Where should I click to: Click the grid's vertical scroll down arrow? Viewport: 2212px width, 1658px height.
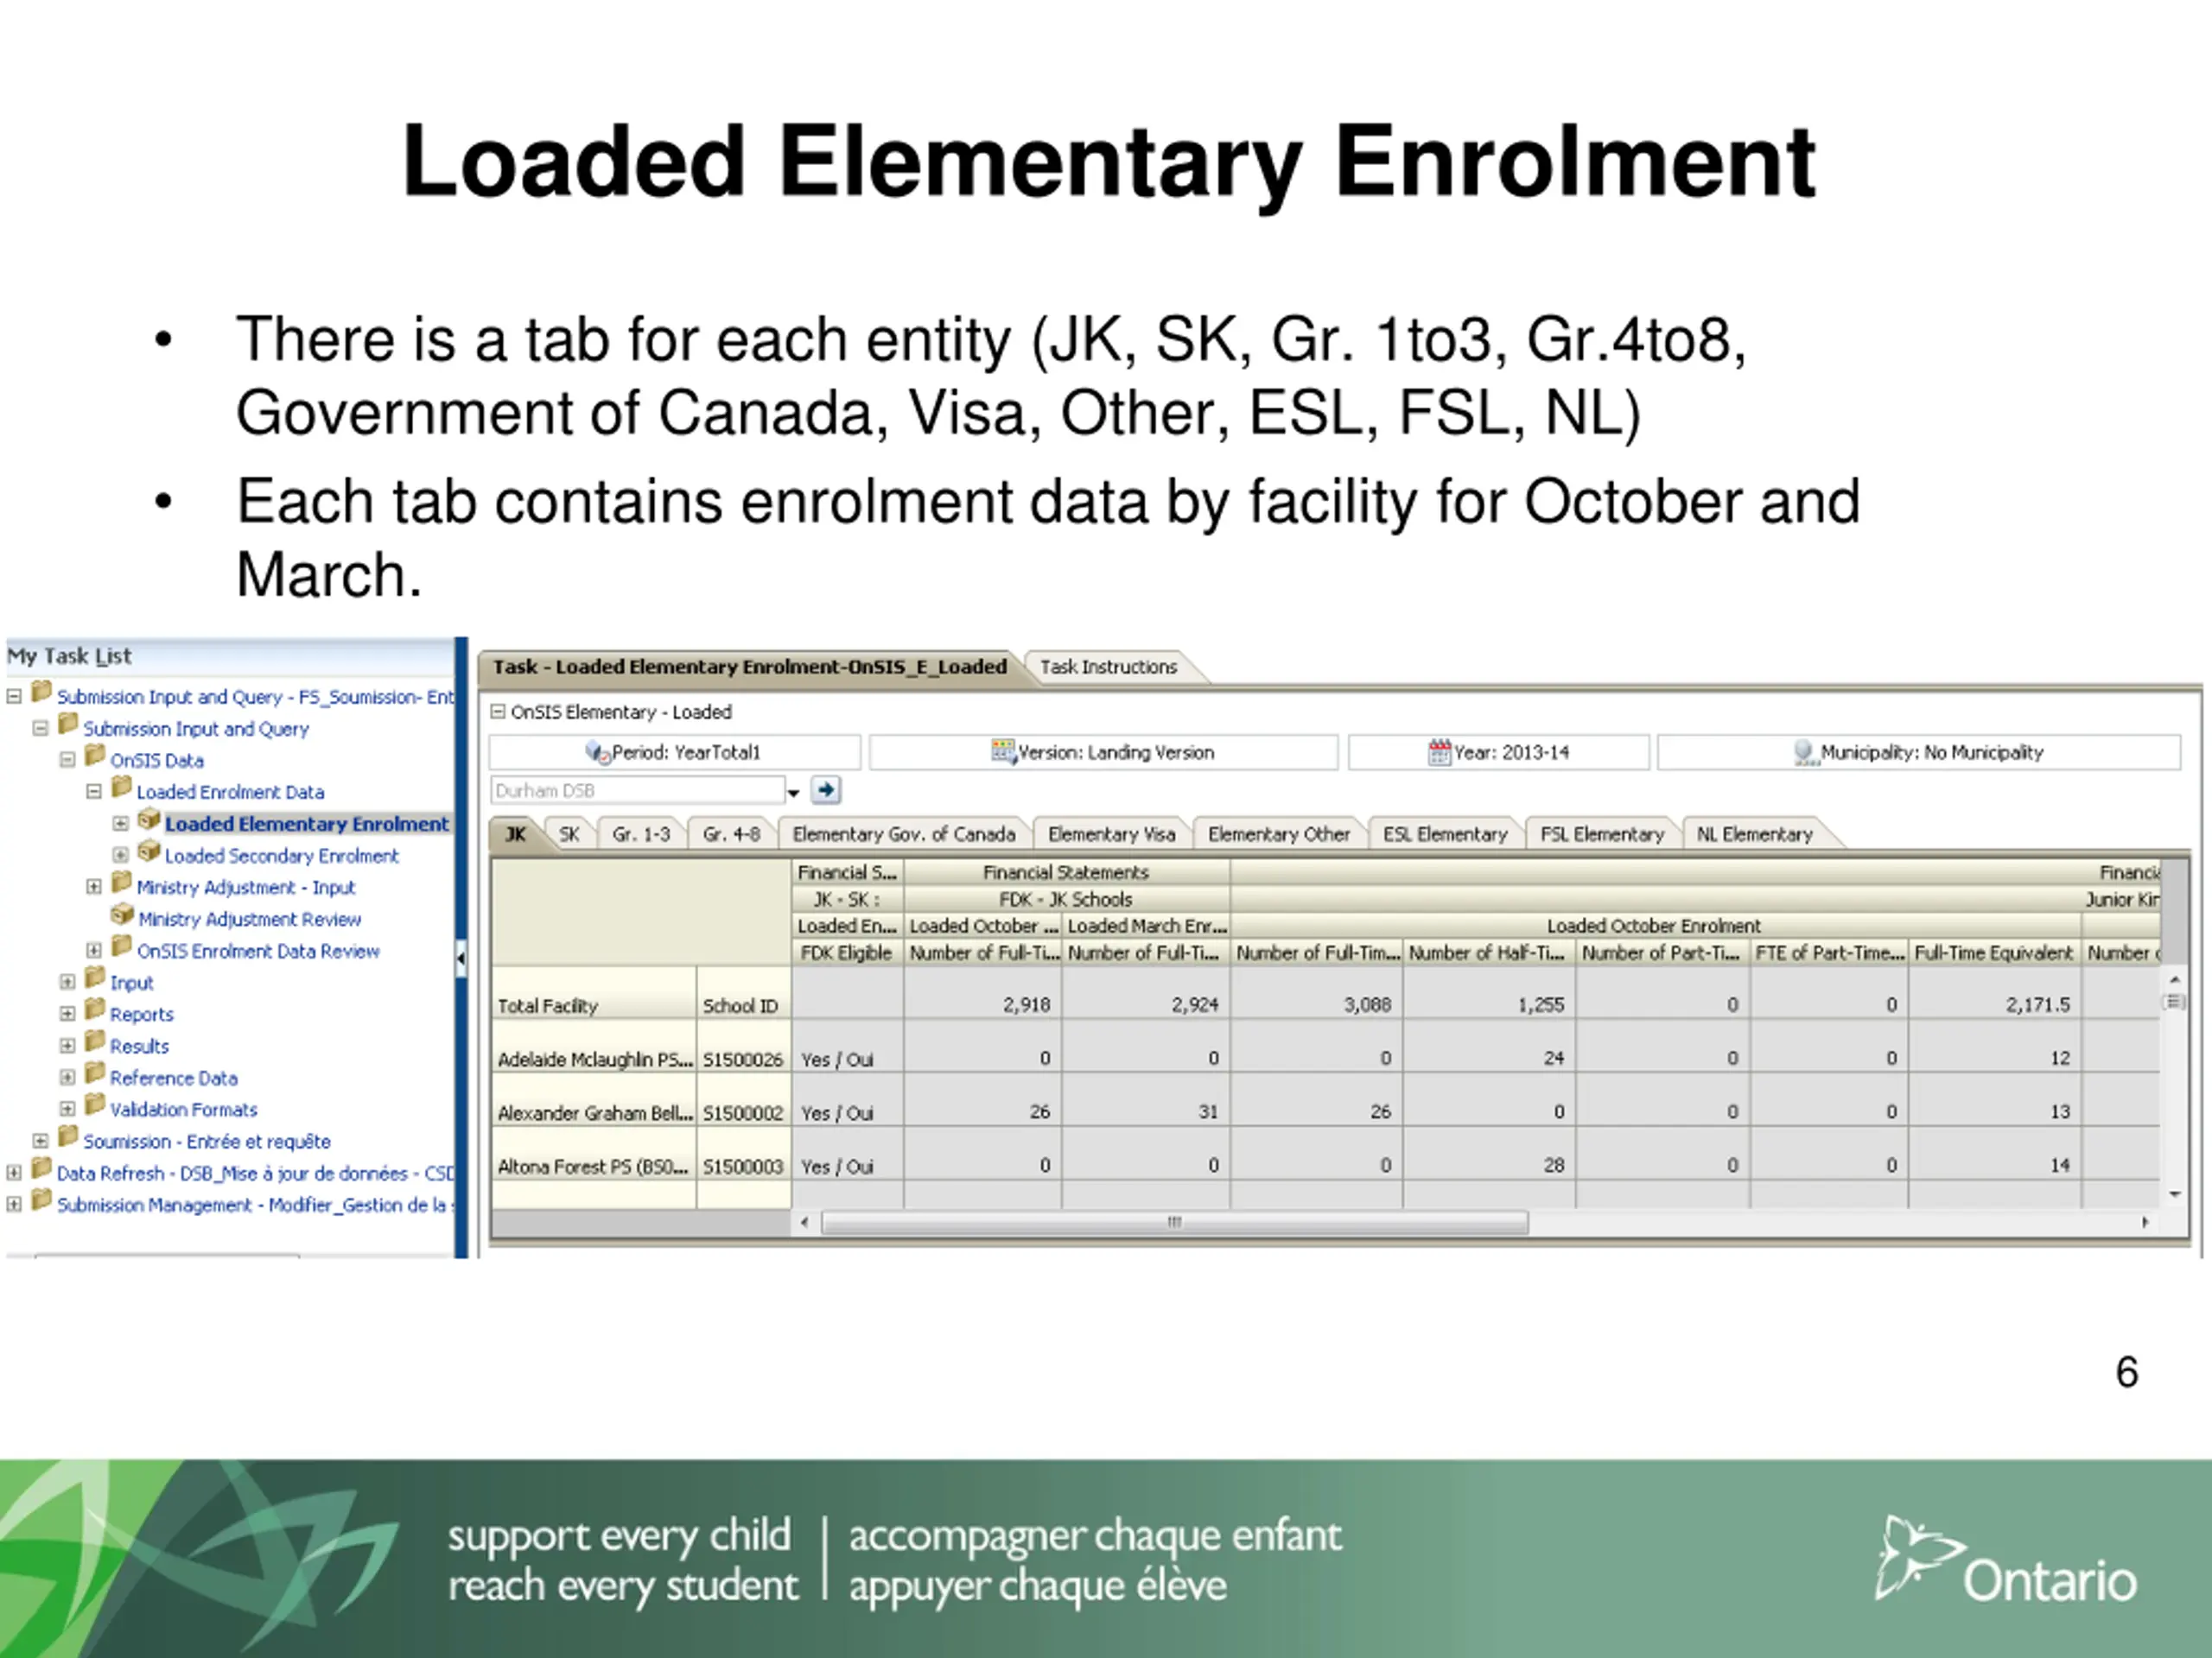coord(2174,1194)
